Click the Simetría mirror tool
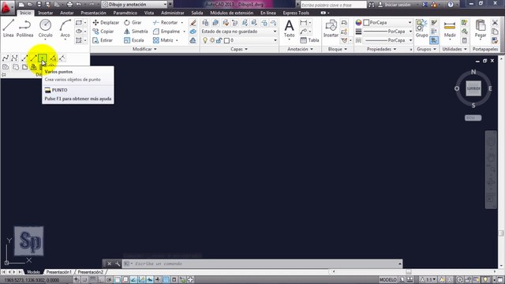Screen dimensions: 505x284 point(136,32)
